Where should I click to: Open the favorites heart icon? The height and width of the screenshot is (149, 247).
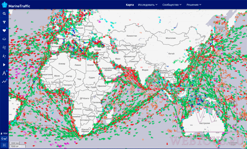(x=4, y=31)
